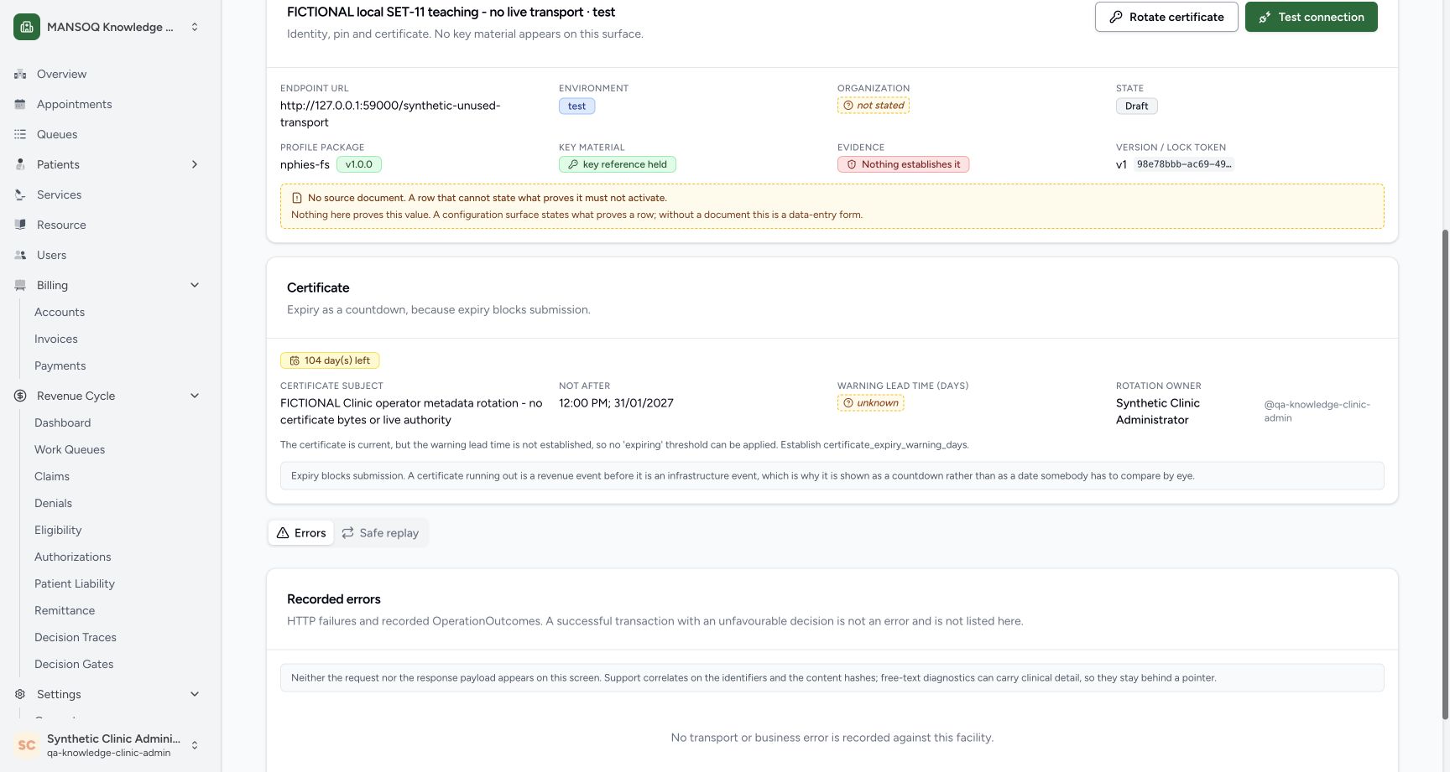
Task: Click the Services icon in sidebar
Action: tap(20, 194)
